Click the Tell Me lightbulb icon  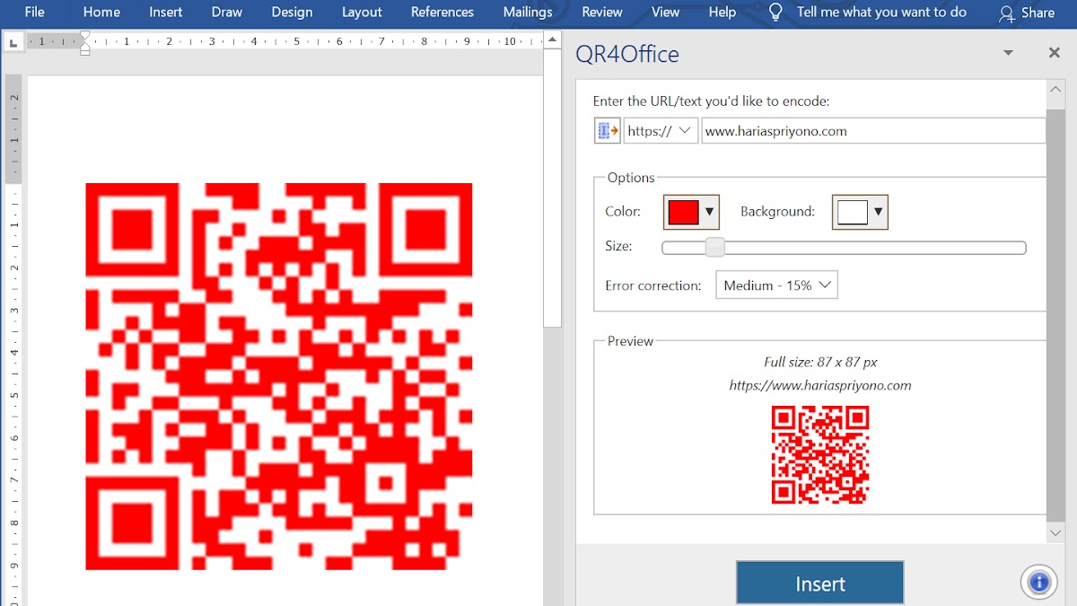click(775, 13)
